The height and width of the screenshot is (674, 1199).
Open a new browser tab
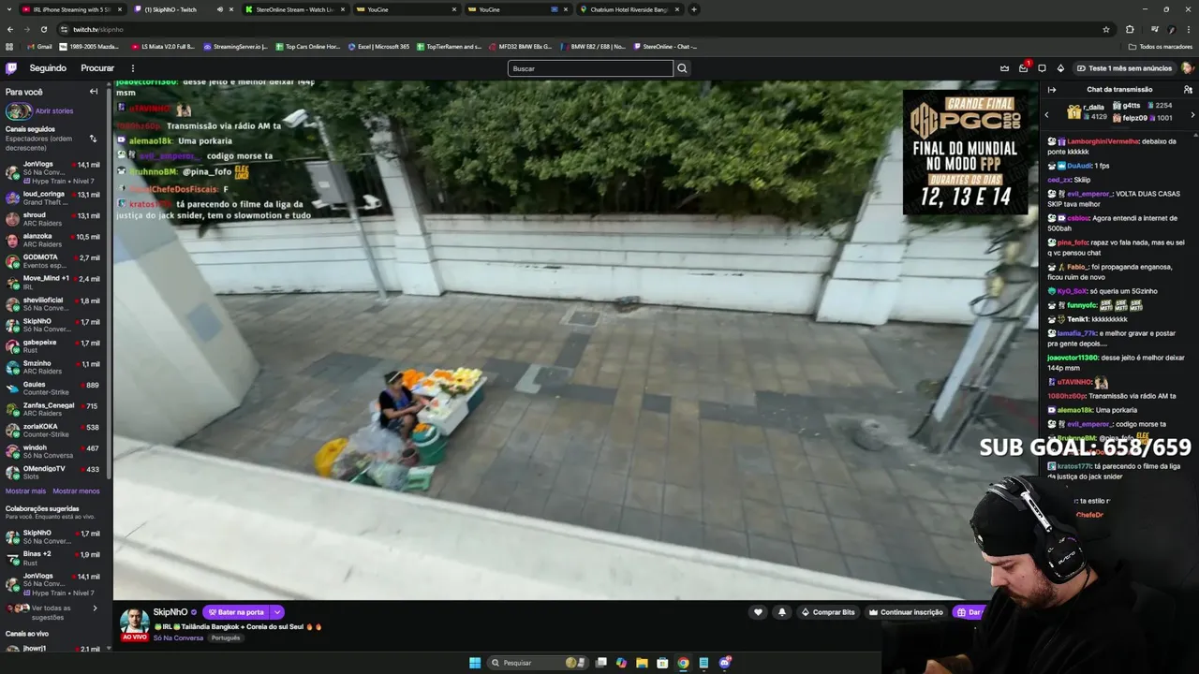[694, 9]
